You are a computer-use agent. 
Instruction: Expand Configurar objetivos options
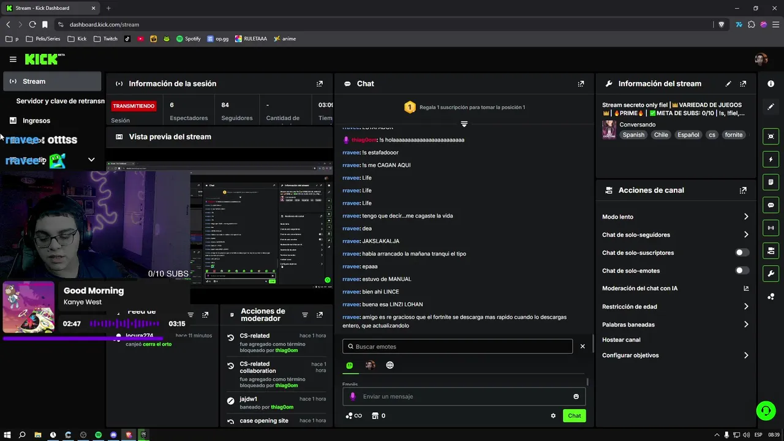point(745,355)
